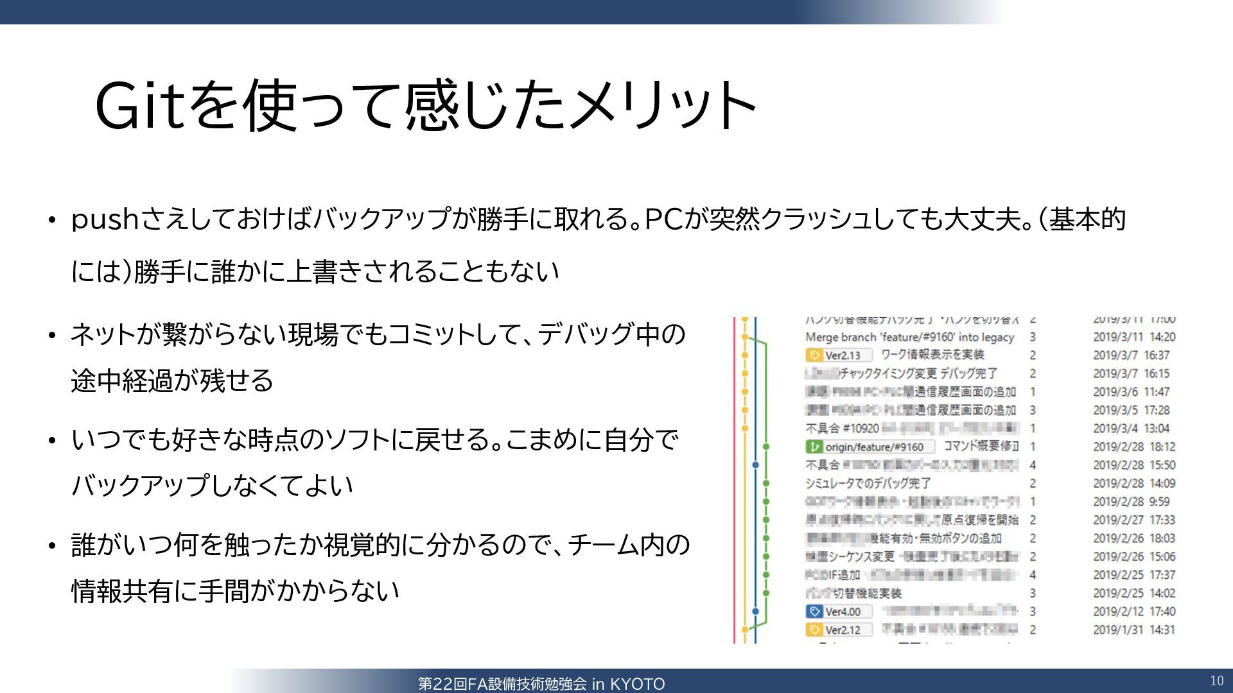
Task: Click the yellow Ver2.12 tag icon
Action: pos(814,630)
